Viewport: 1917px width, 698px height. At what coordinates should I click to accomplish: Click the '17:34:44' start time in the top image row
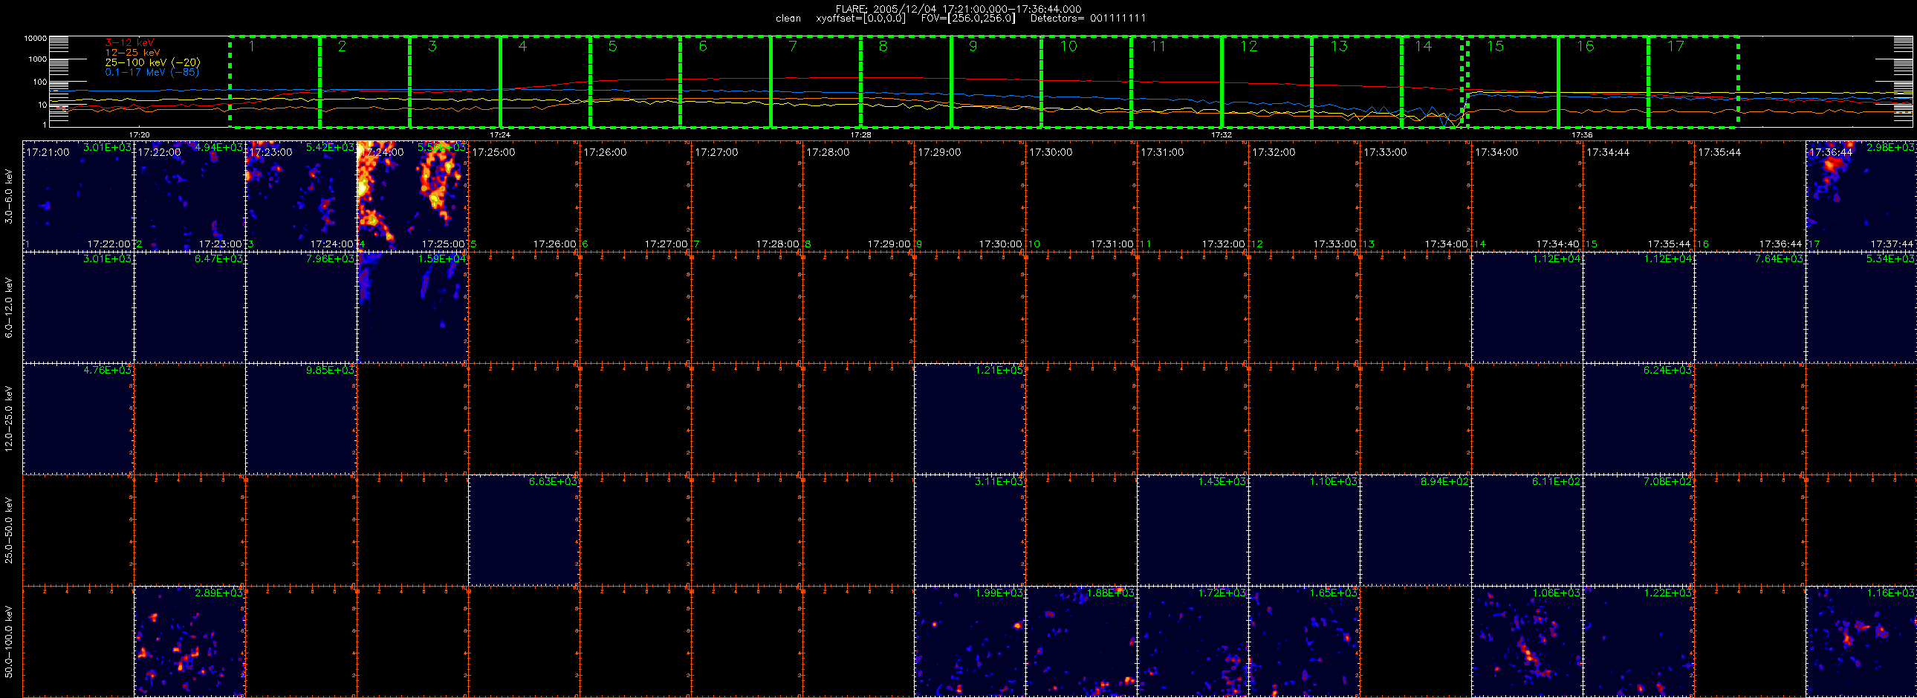1608,152
